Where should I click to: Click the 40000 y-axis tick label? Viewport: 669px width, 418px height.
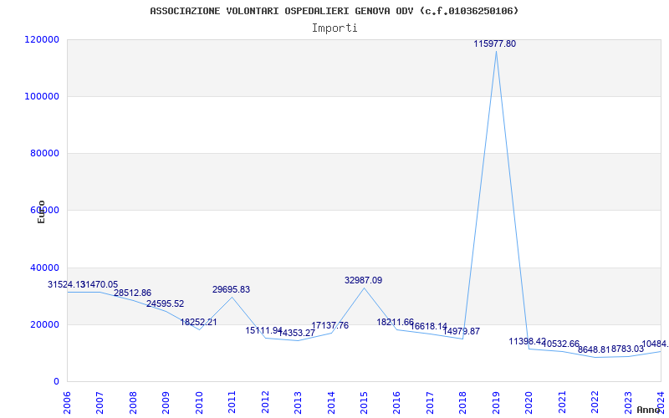pyautogui.click(x=44, y=268)
